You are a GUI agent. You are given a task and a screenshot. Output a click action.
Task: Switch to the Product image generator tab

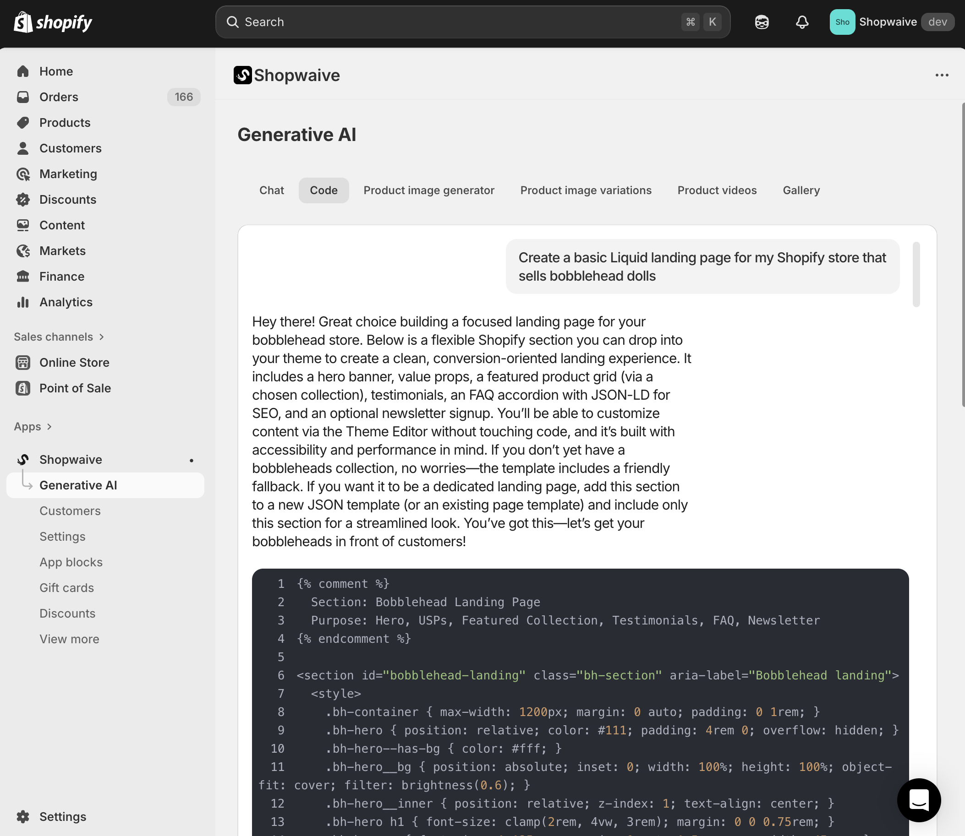point(428,190)
